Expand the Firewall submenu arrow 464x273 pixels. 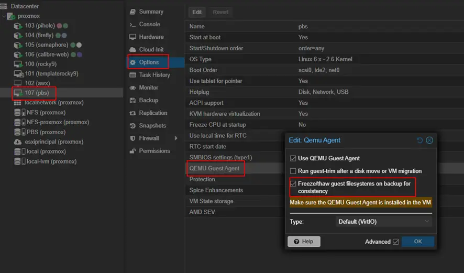point(176,138)
